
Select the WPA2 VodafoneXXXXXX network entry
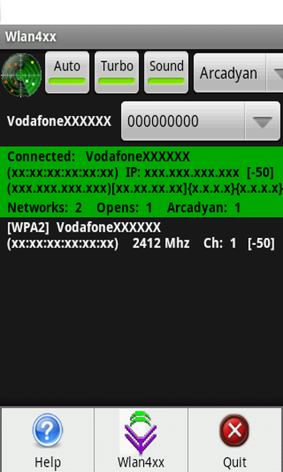(x=141, y=235)
